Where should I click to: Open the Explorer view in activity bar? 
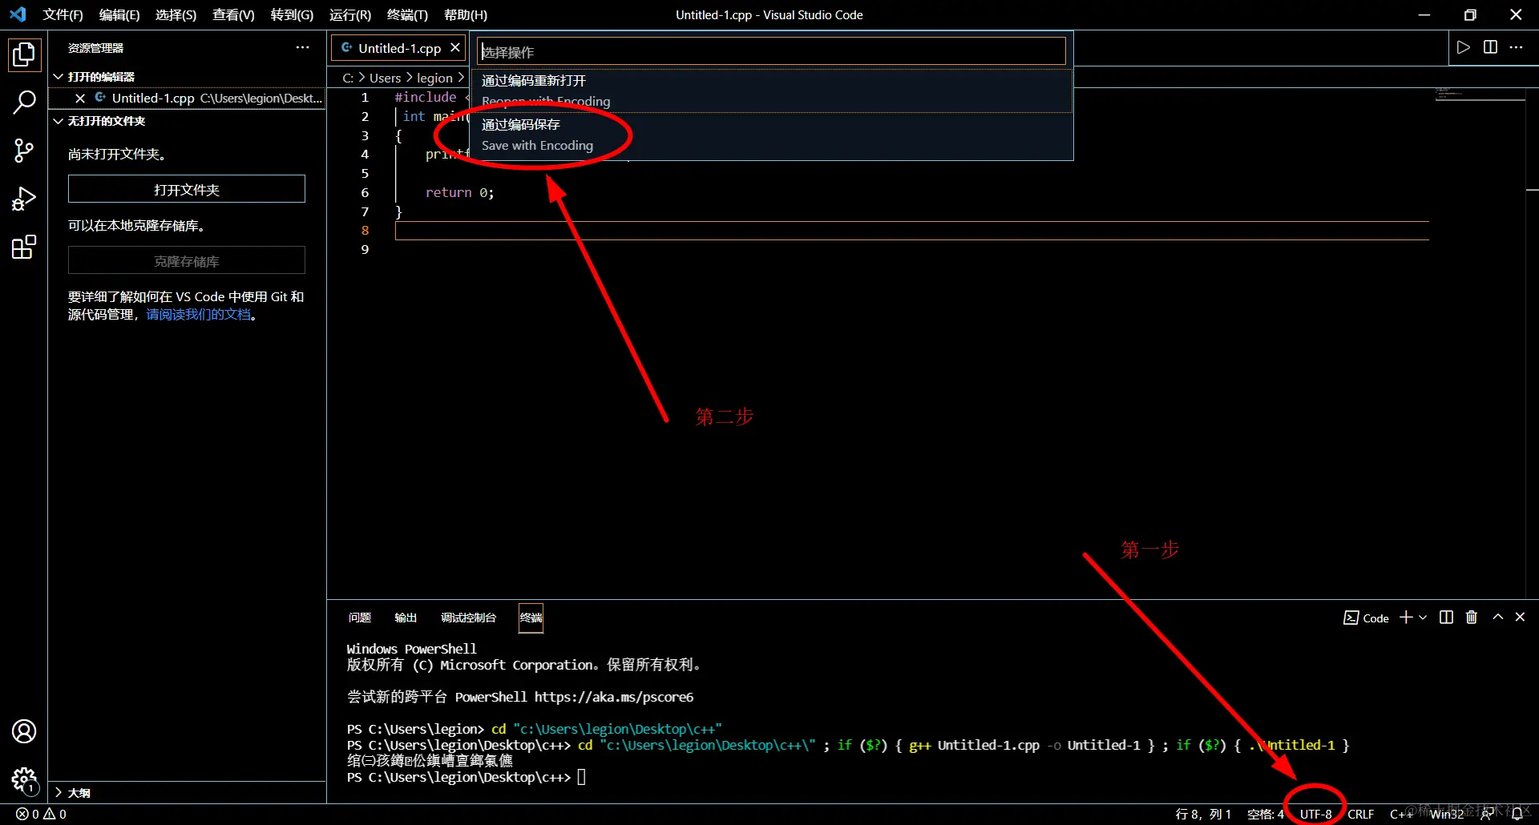(x=24, y=54)
